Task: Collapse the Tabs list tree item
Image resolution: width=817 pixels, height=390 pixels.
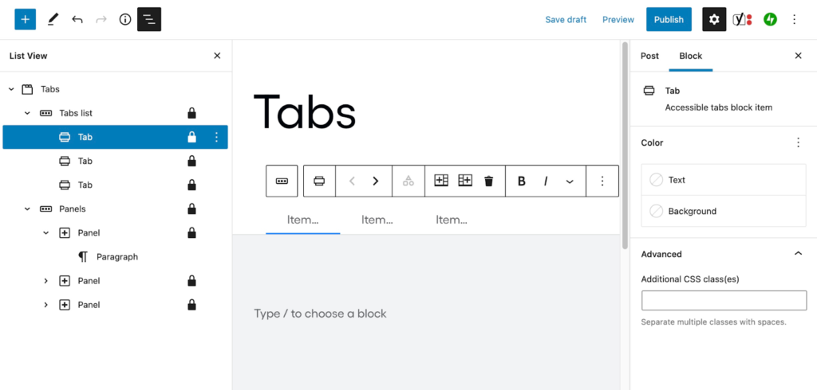Action: click(28, 113)
